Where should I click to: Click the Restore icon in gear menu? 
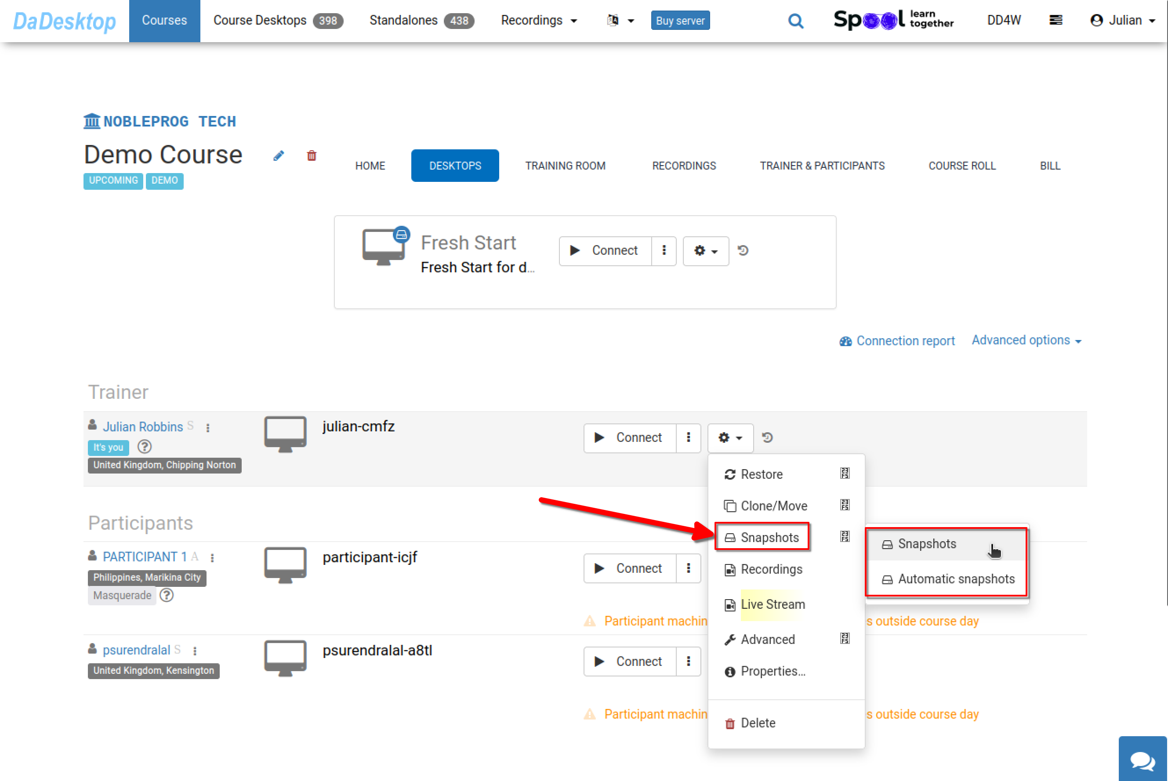(x=729, y=474)
